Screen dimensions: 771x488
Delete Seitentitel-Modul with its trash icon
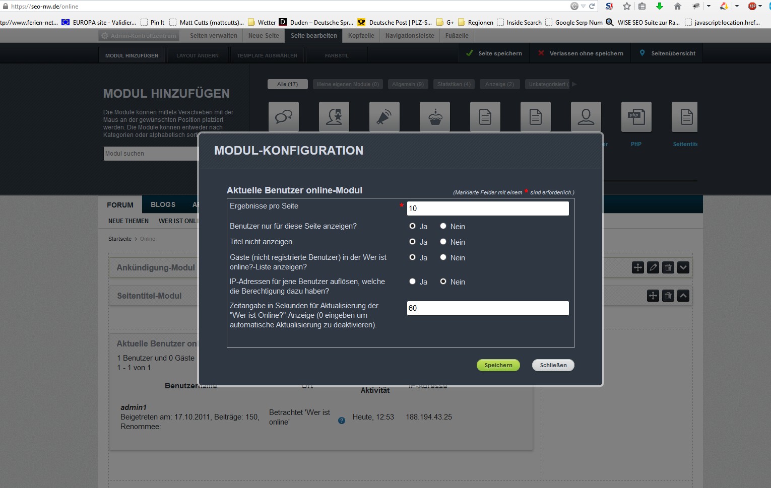pos(668,296)
